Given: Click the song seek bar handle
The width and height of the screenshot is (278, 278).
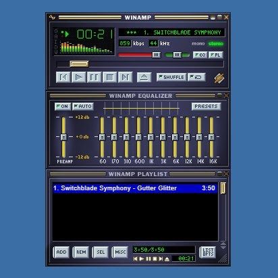Looking at the screenshot, I should tap(79, 64).
